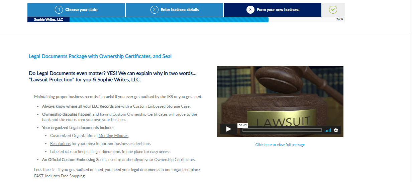Select the Form your new business step
The image size is (412, 182).
coord(278,10)
